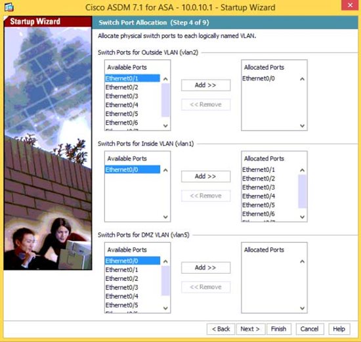Select Ethernet0/0 in Inside VLAN available ports
The height and width of the screenshot is (342, 361).
(x=133, y=170)
